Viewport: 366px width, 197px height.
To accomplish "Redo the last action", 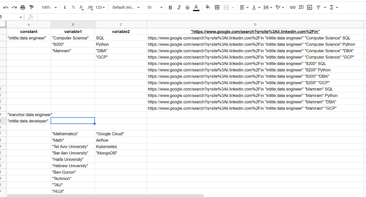I will coord(14,7).
